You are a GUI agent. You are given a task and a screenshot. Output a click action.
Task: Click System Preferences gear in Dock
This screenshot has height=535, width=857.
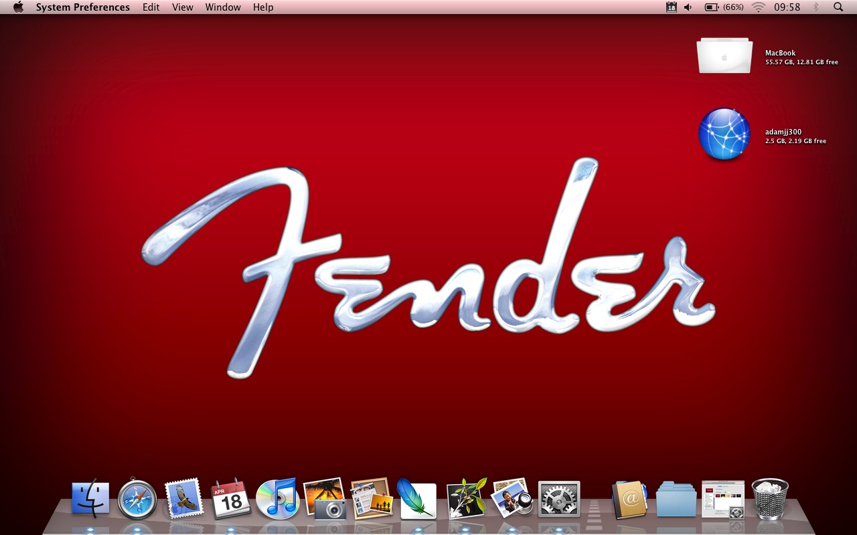(x=559, y=500)
